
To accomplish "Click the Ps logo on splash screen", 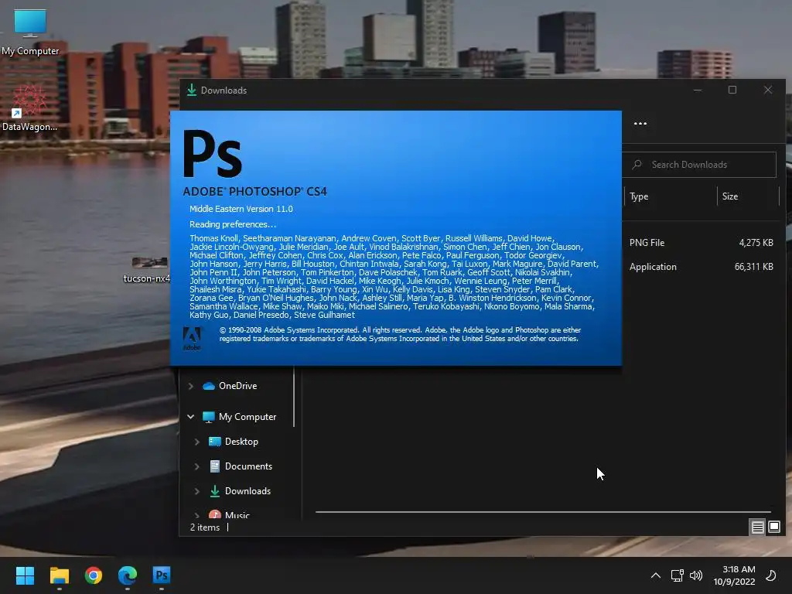I will tap(212, 153).
